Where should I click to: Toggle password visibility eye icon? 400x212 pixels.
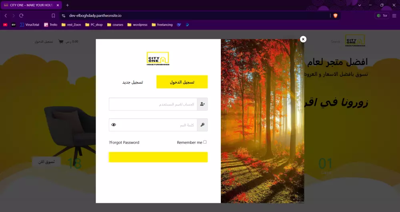(114, 125)
